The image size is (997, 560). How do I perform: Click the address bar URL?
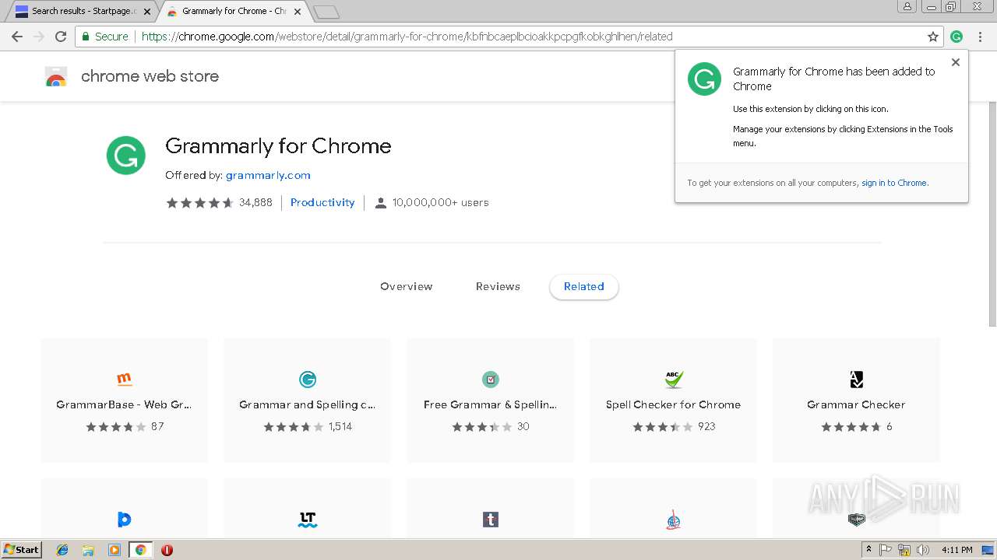(407, 37)
